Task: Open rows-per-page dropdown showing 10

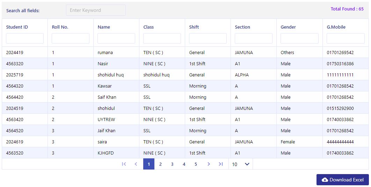Action: (x=241, y=164)
